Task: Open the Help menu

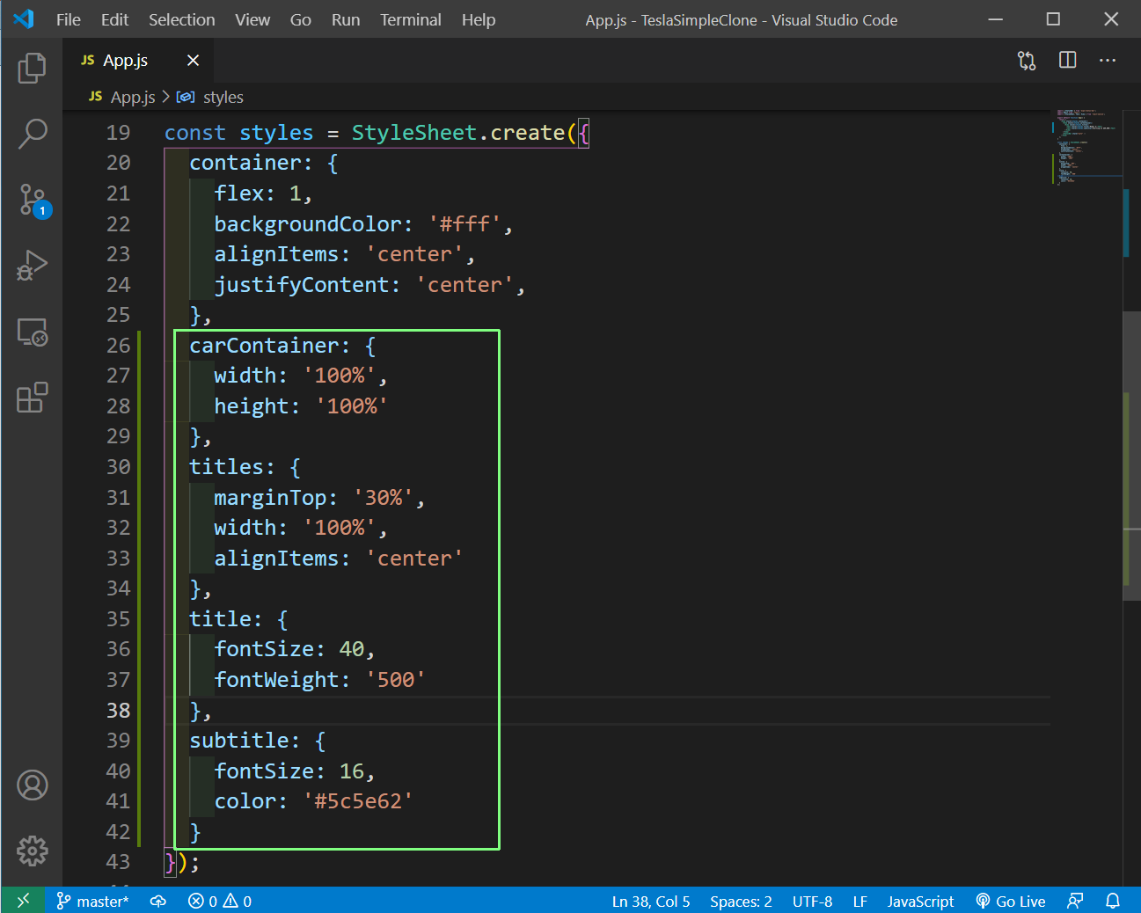Action: point(479,19)
